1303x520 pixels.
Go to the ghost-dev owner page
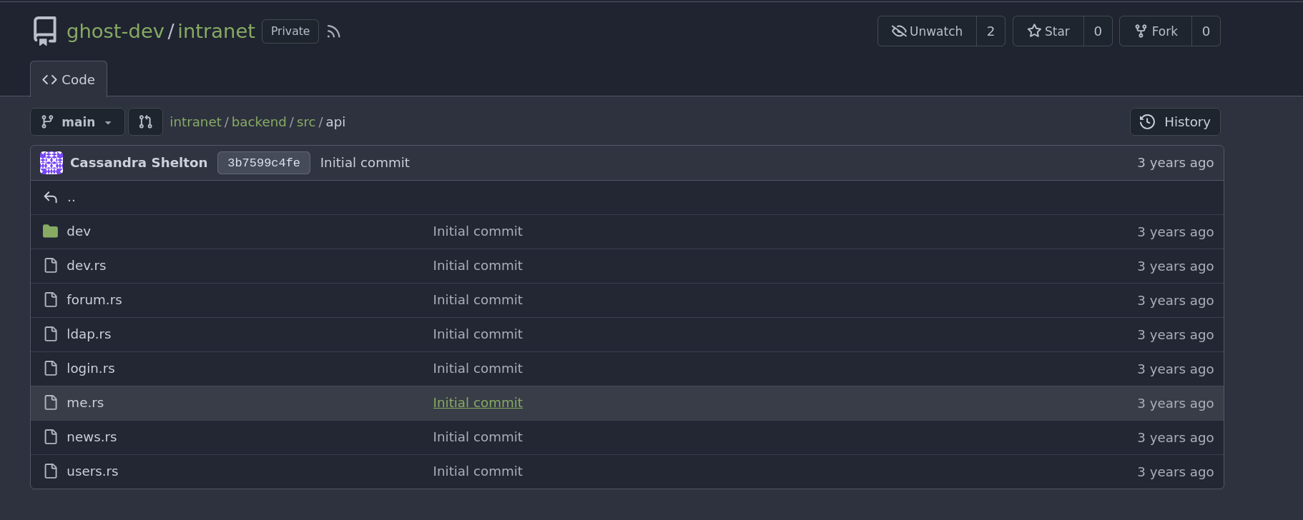pos(115,31)
